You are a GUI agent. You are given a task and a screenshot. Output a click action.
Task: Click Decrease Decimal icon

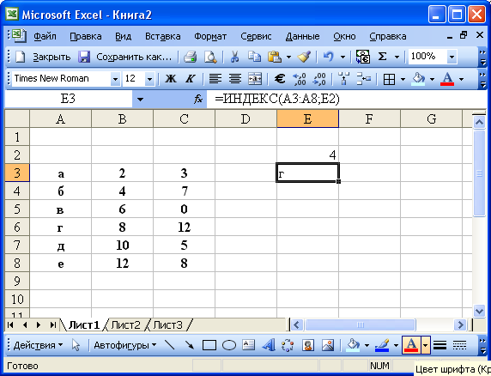[x=319, y=79]
